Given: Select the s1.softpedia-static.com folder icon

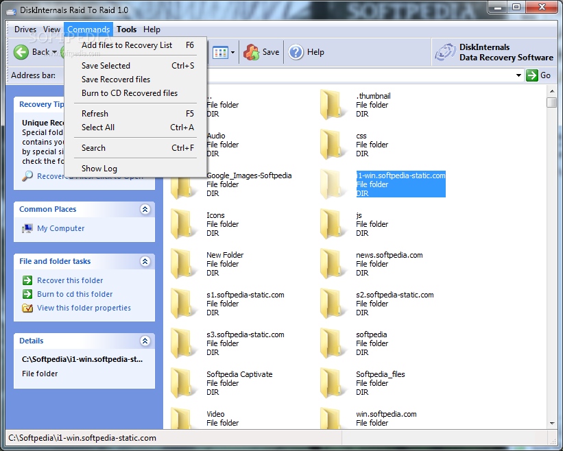Looking at the screenshot, I should (183, 304).
